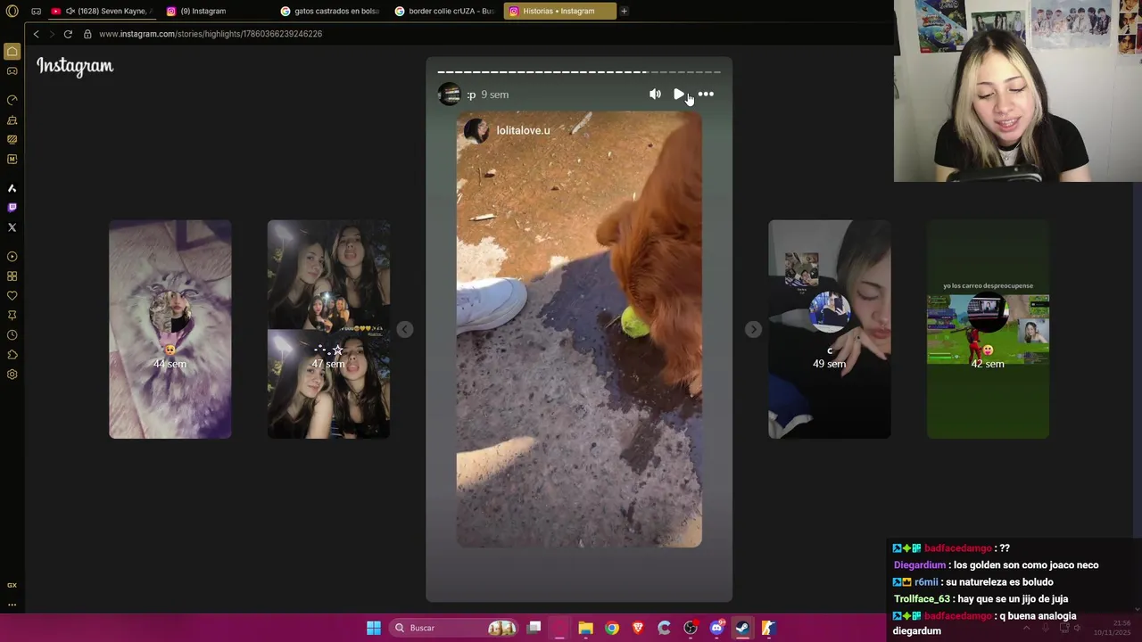Screen dimensions: 1142x642
Task: Open Task View from the taskbar
Action: click(534, 628)
